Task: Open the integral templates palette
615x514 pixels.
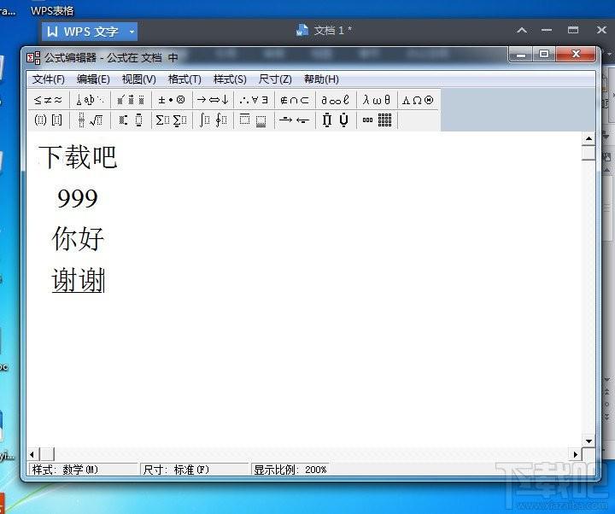Action: click(x=213, y=120)
